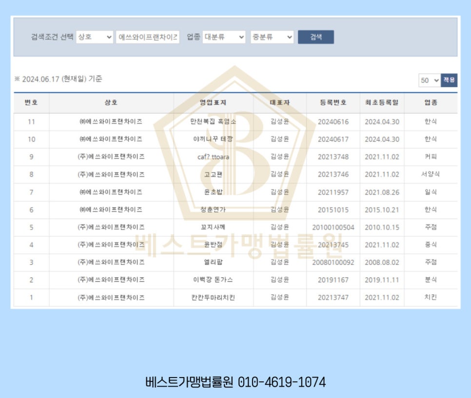471x398 pixels.
Task: Click the date 2008.08.02
Action: (x=382, y=262)
